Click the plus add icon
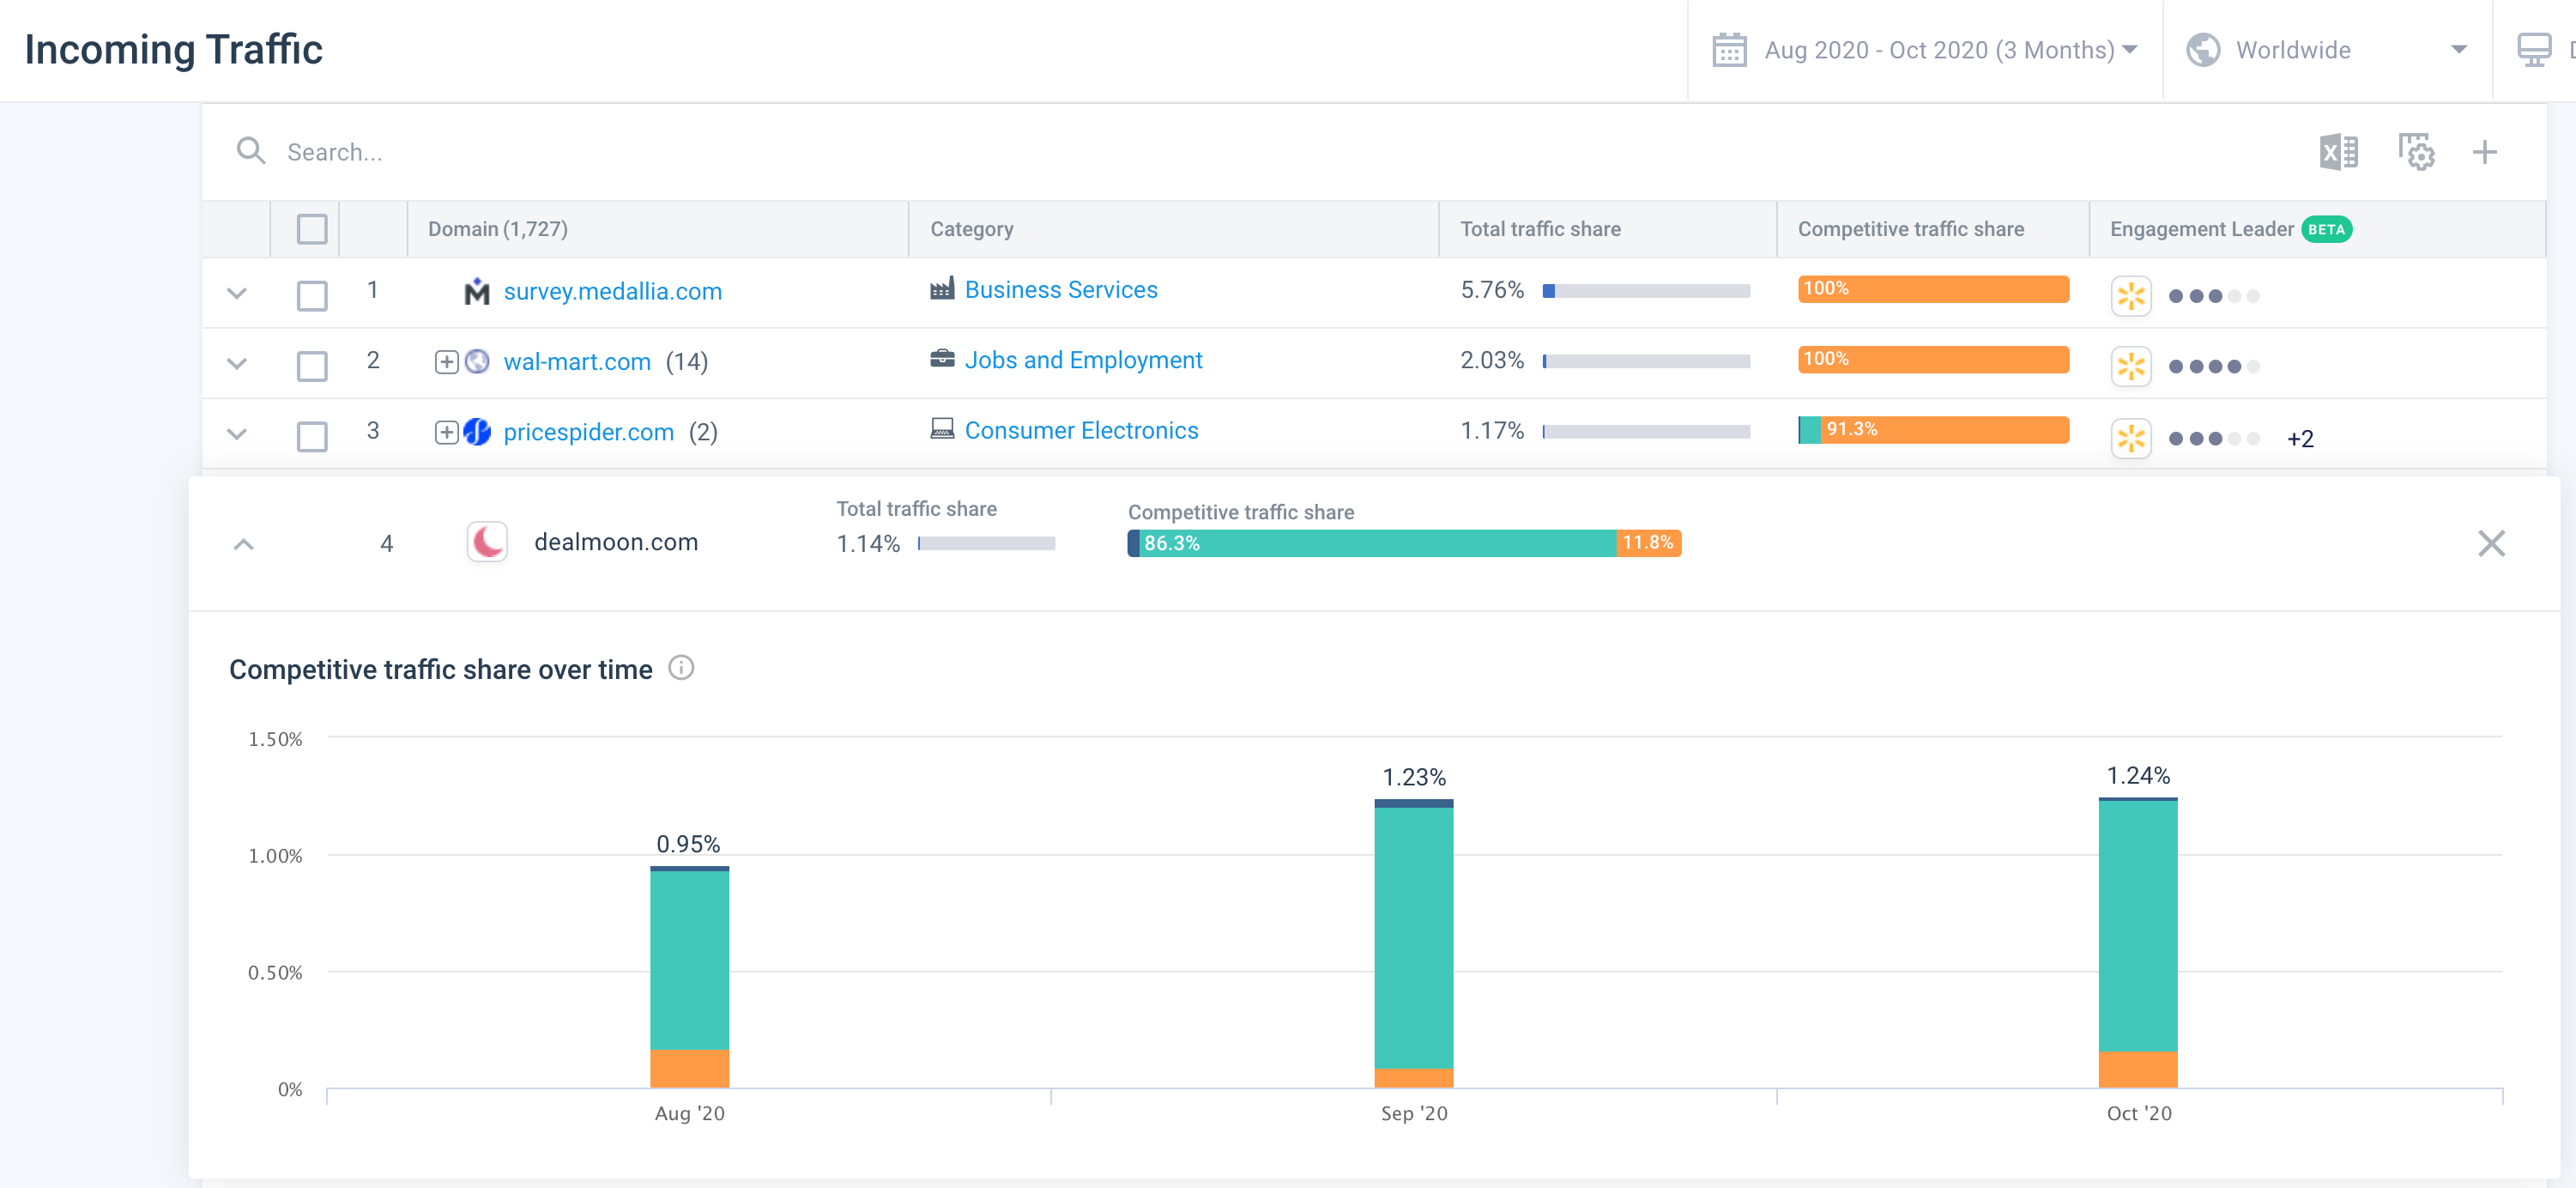 tap(2484, 152)
